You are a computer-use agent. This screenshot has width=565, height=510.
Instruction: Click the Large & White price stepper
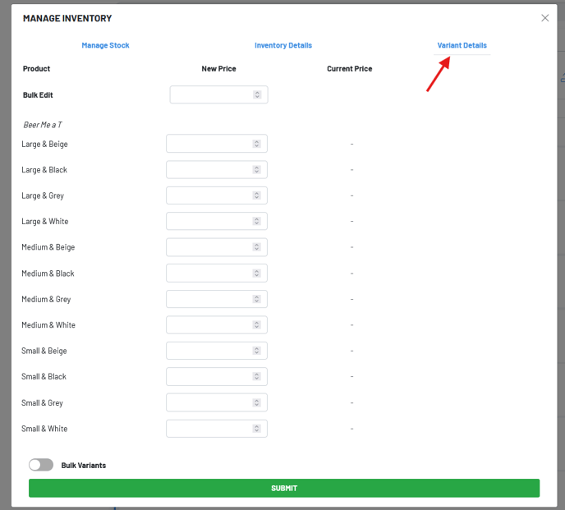click(256, 221)
